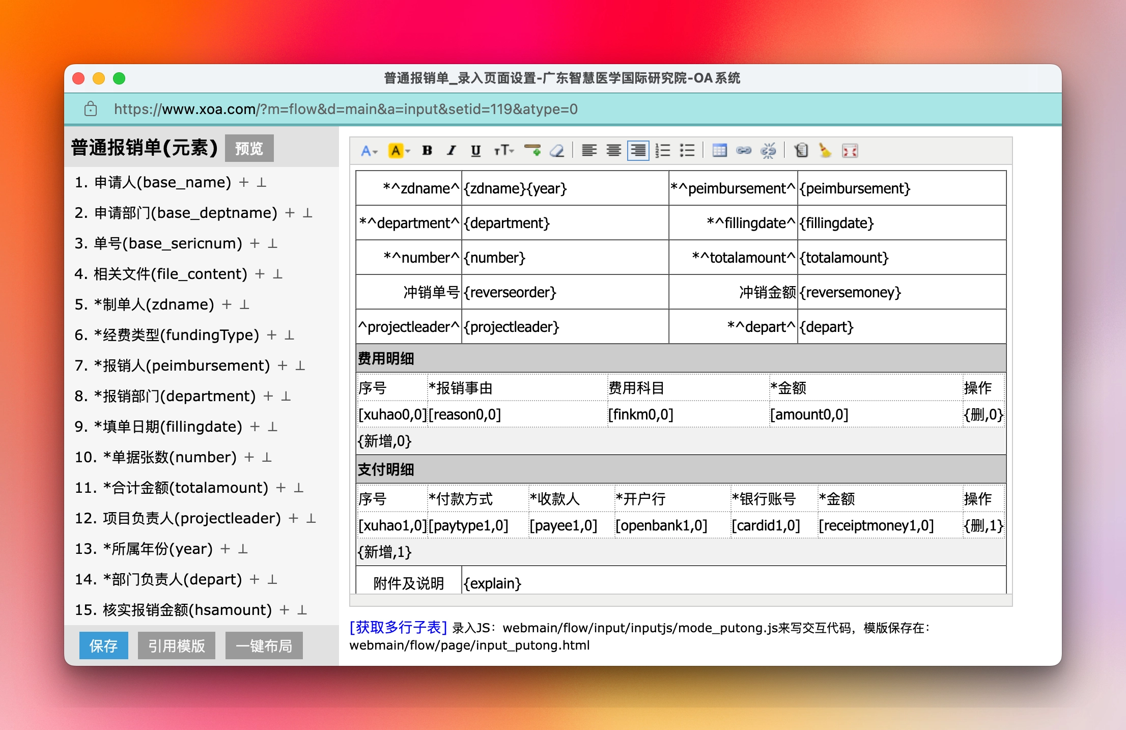1126x730 pixels.
Task: Click the 引用模版 button
Action: (x=177, y=645)
